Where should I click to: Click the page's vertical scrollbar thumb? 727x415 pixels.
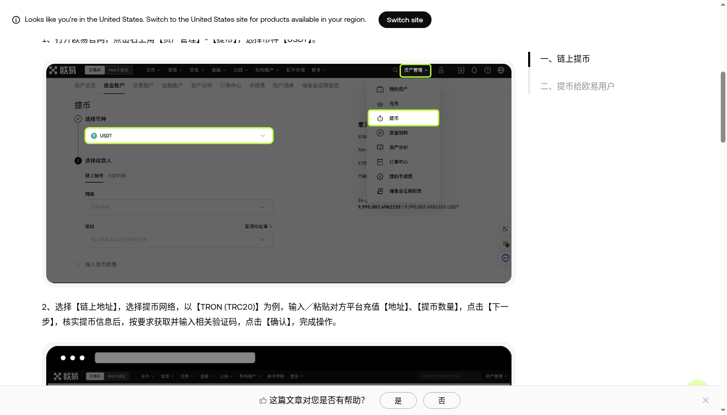point(723,107)
